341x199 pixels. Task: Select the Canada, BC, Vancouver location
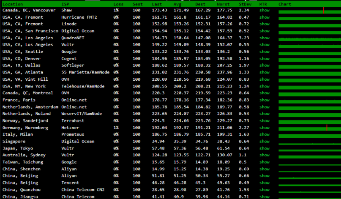point(29,10)
